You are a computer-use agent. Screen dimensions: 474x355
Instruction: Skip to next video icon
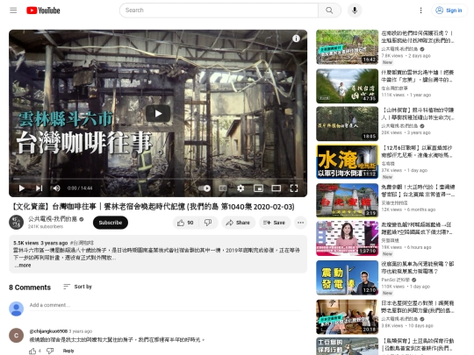pos(39,188)
